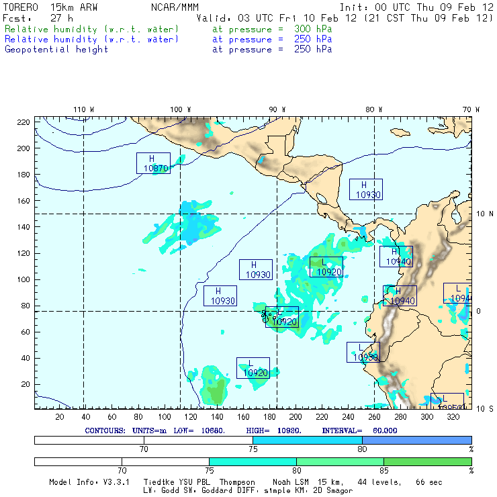Click the "L 10950" box off Peru's coast
The width and height of the screenshot is (497, 497).
point(363,352)
